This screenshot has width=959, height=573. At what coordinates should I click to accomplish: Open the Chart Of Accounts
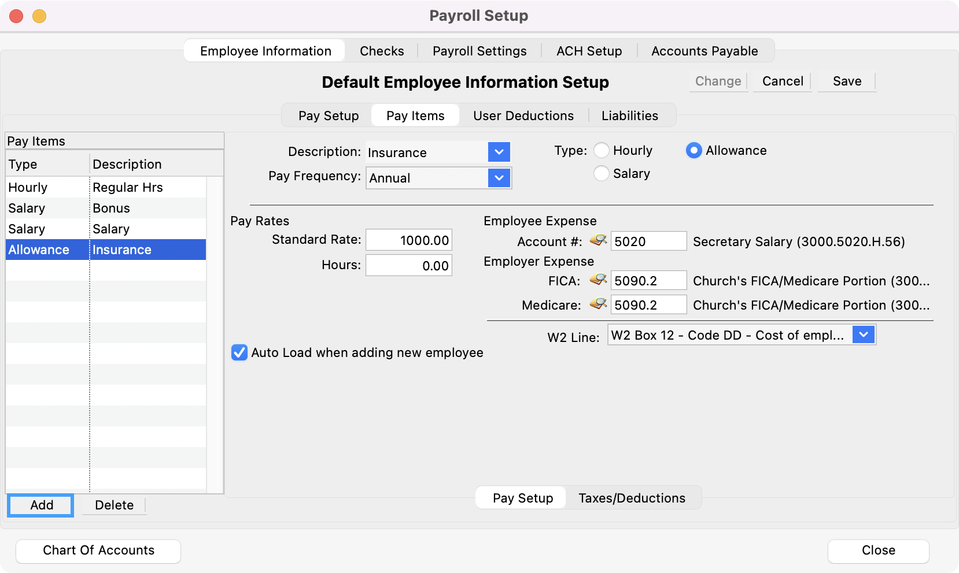pyautogui.click(x=98, y=550)
